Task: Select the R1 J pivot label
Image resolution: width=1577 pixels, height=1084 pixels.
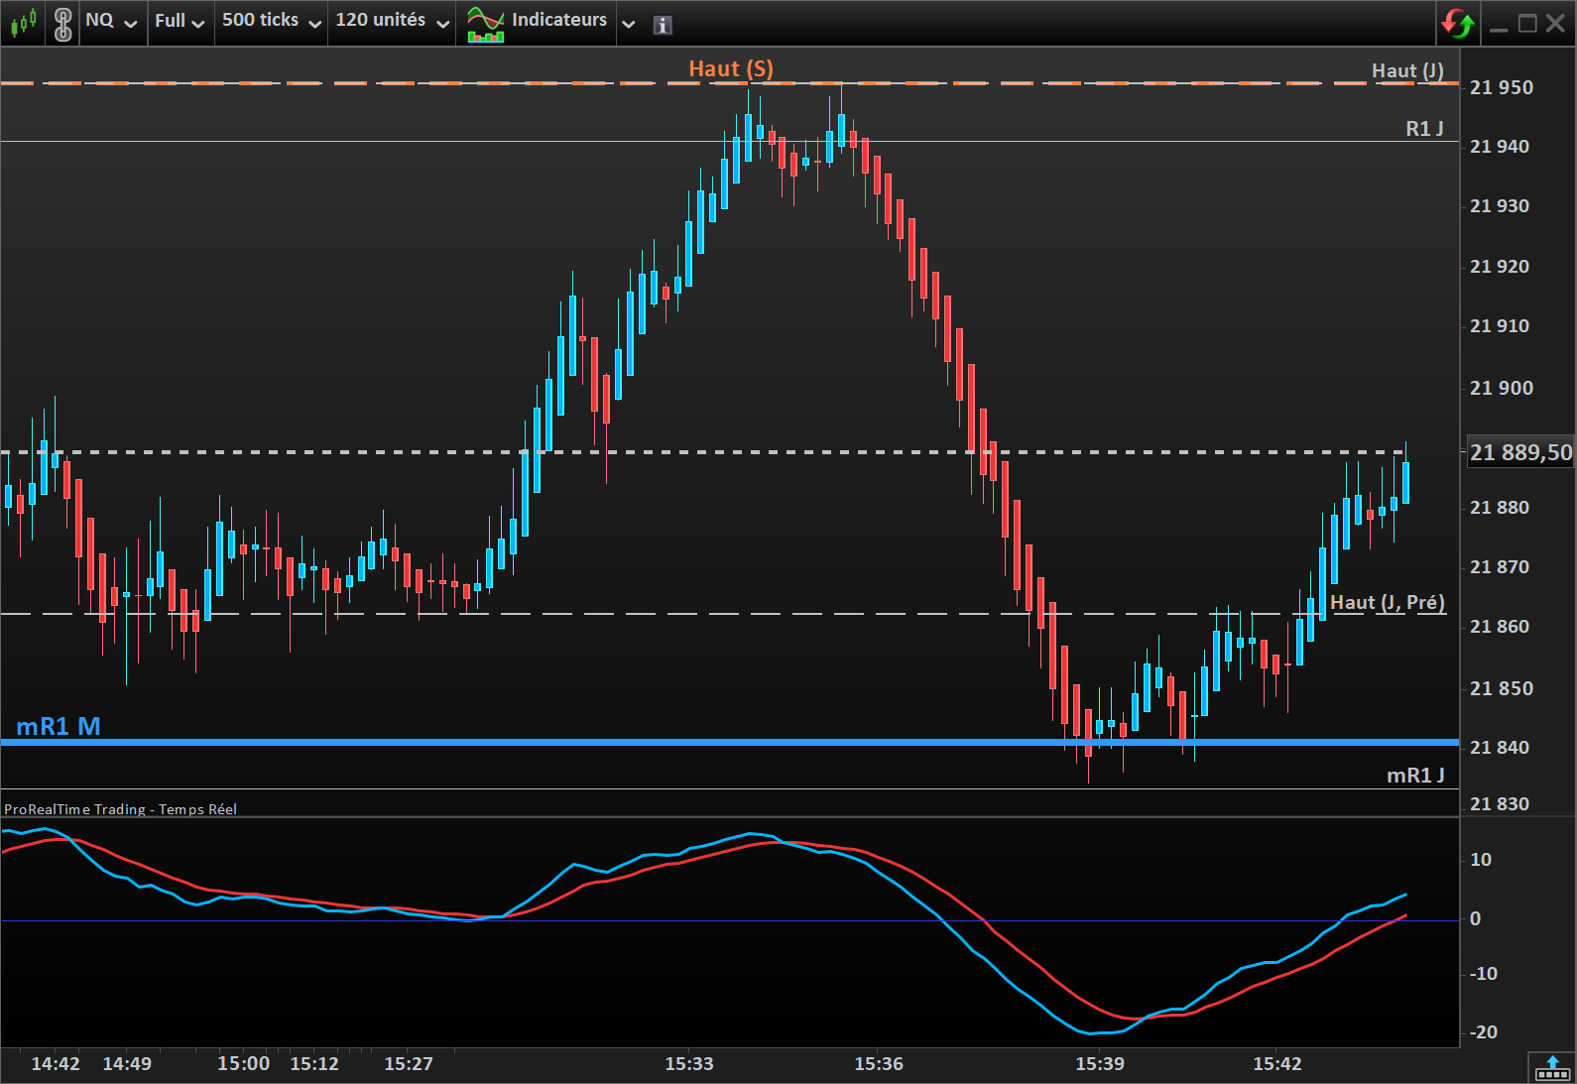Action: point(1424,128)
